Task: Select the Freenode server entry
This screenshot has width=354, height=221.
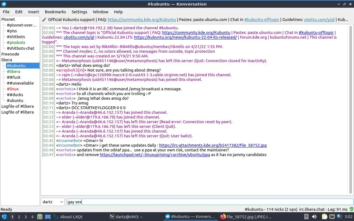Action: [x=10, y=54]
